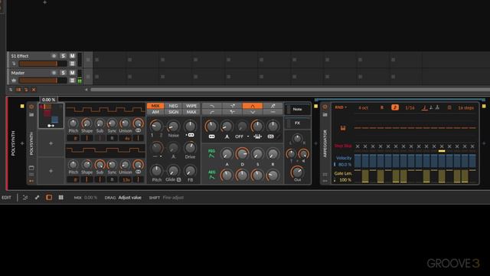Solo the S1 Effect track
The image size is (490, 276).
point(63,56)
